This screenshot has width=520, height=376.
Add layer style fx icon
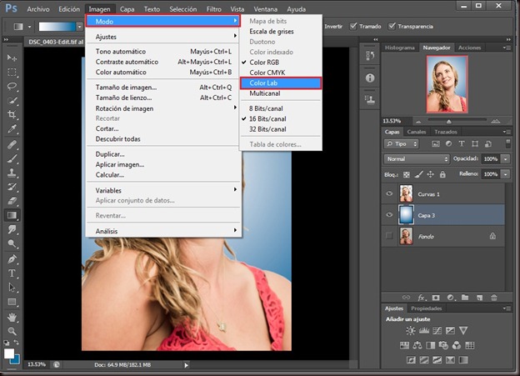point(422,298)
